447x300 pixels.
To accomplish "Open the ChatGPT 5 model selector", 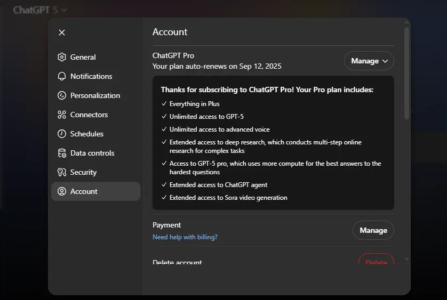I will [x=40, y=10].
